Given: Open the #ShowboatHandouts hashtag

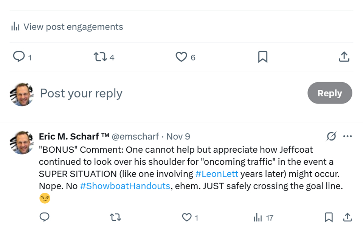Looking at the screenshot, I should pyautogui.click(x=125, y=186).
